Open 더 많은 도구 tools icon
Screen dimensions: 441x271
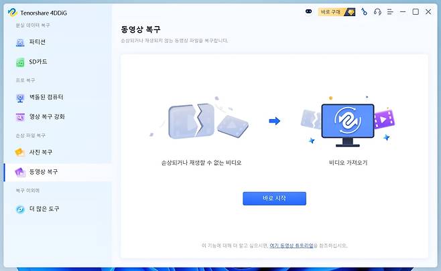click(x=20, y=209)
